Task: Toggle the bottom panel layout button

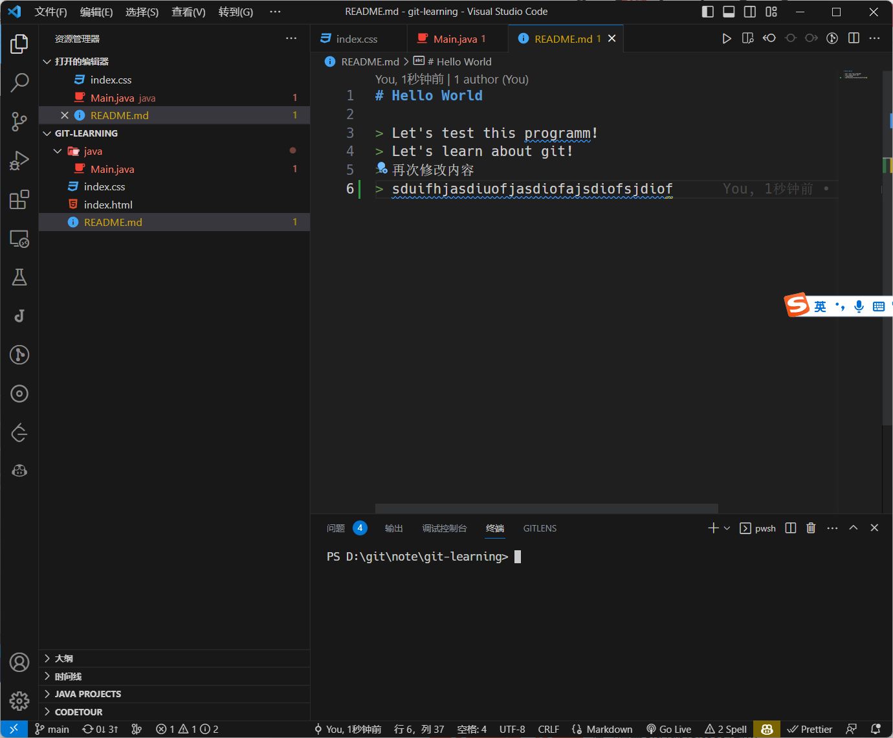Action: (729, 12)
